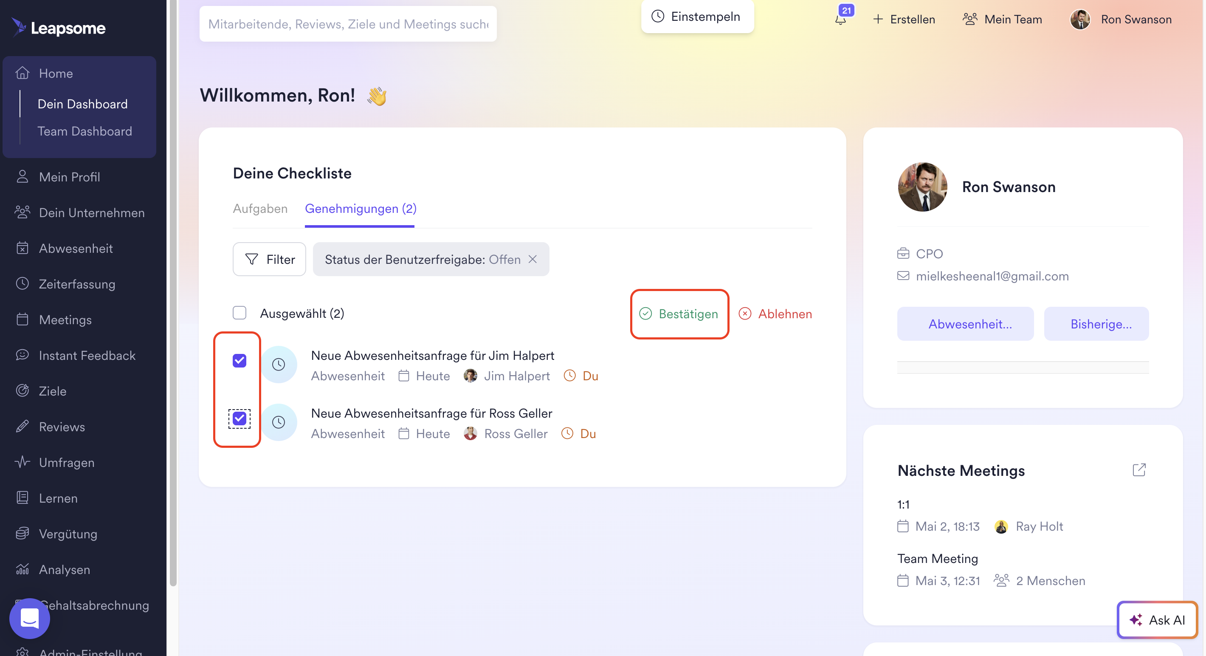Open Neue Abwesenheitsanfrage für Jim Halpert
This screenshot has height=656, width=1206.
[433, 355]
